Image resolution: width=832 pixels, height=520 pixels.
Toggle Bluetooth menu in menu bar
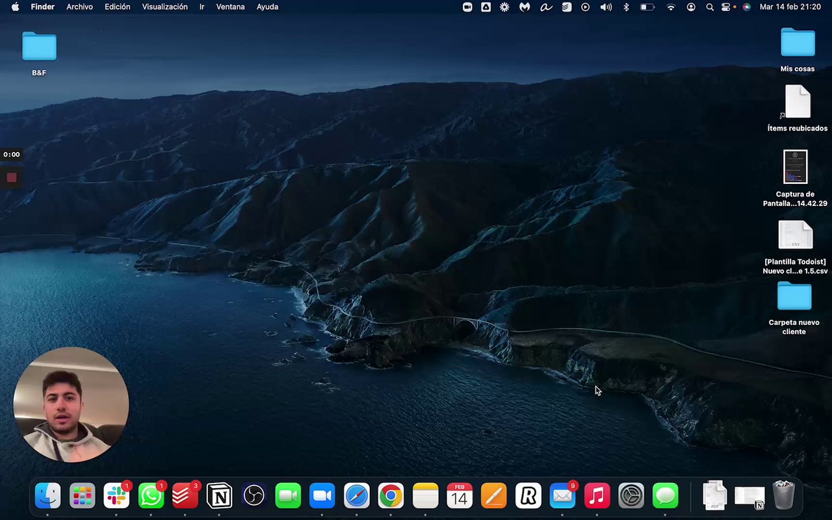click(x=626, y=7)
